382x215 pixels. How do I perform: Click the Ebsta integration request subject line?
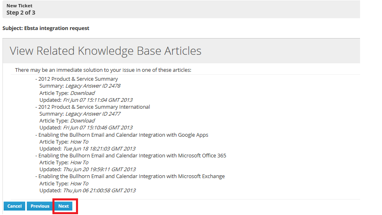point(46,28)
